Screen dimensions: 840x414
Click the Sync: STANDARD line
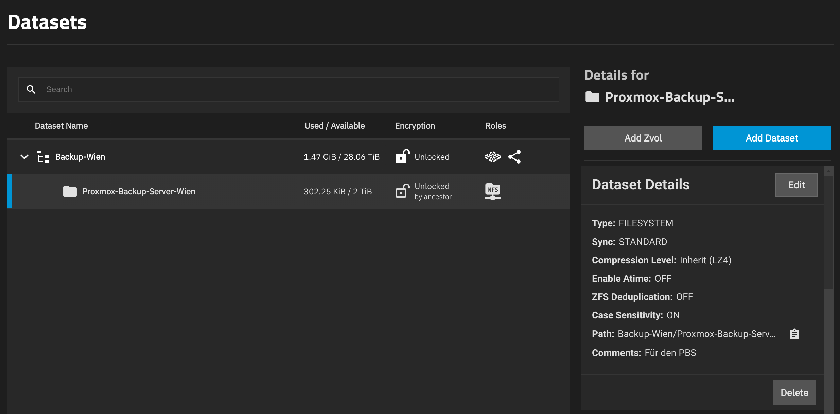(629, 242)
